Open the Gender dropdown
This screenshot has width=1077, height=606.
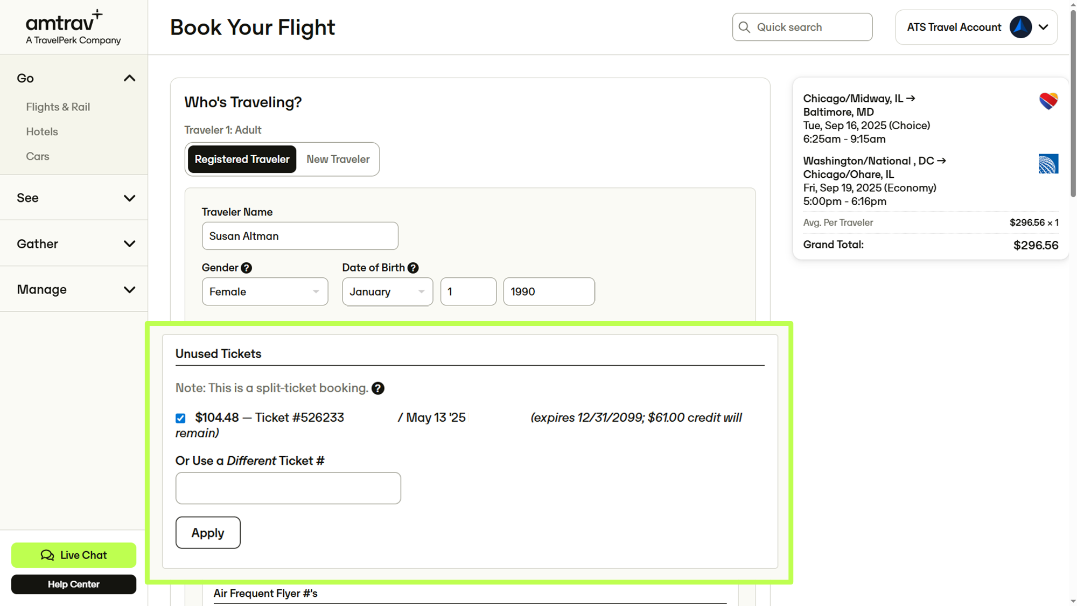[265, 291]
